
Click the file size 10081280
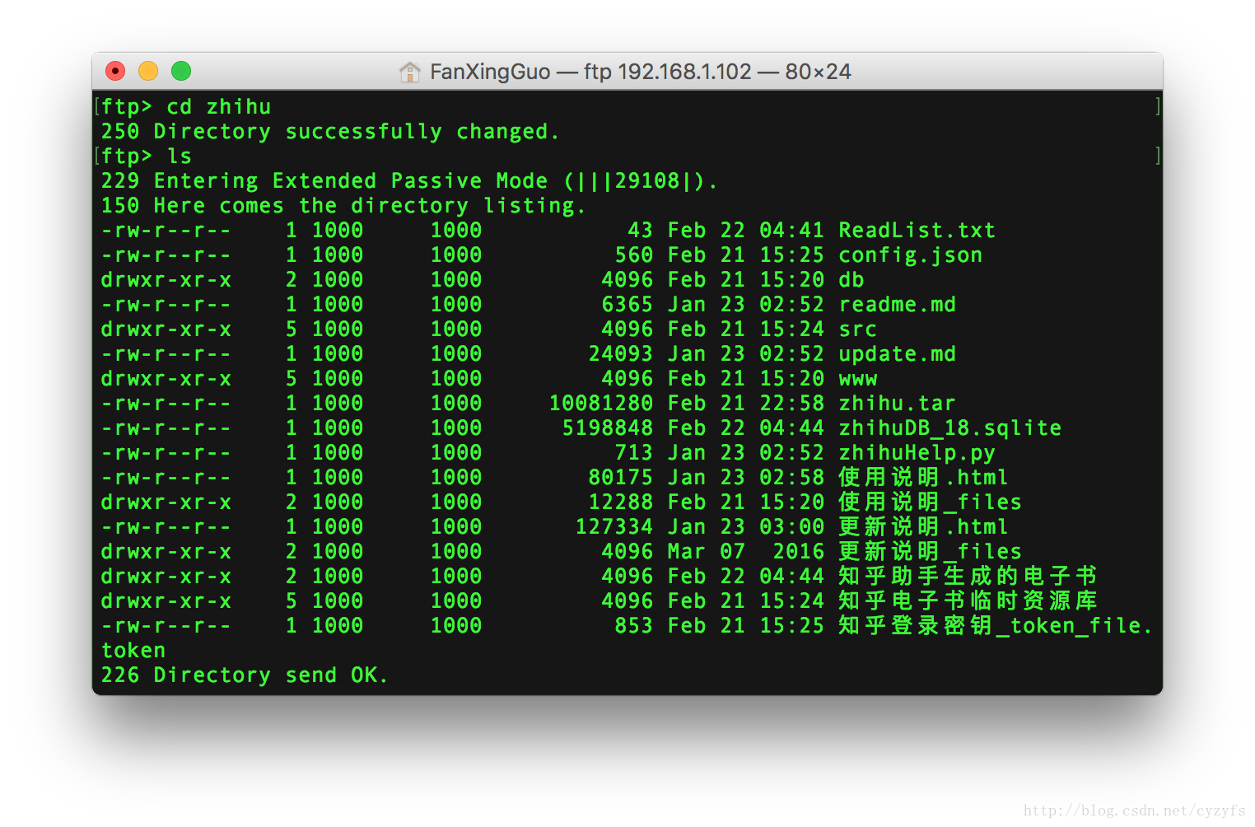601,404
